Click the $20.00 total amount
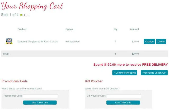 [x=135, y=54]
